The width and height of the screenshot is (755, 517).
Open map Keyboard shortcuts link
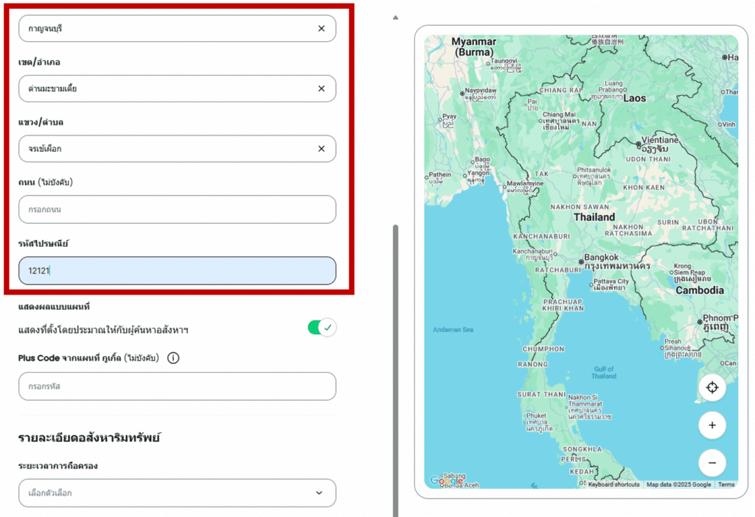[613, 485]
